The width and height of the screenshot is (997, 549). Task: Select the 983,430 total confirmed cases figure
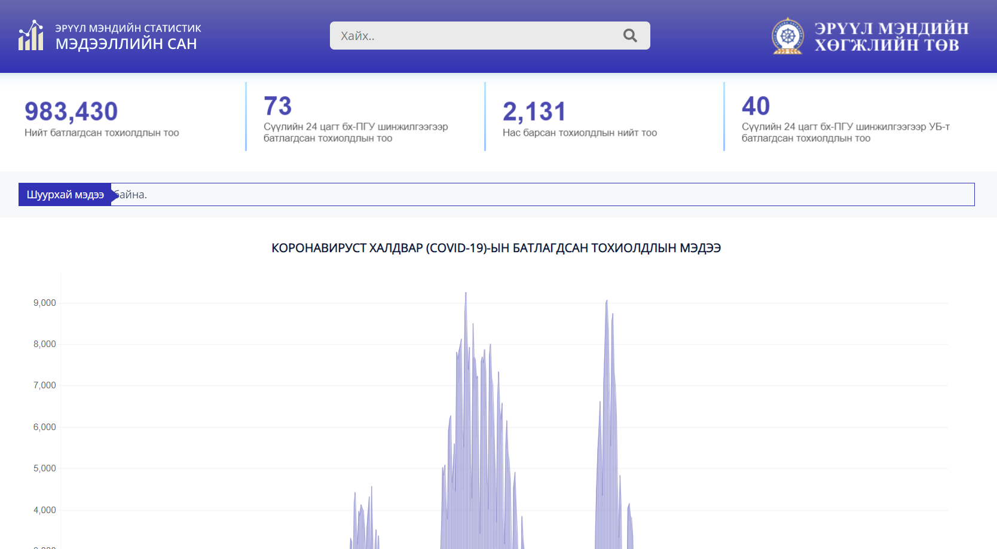pos(71,112)
